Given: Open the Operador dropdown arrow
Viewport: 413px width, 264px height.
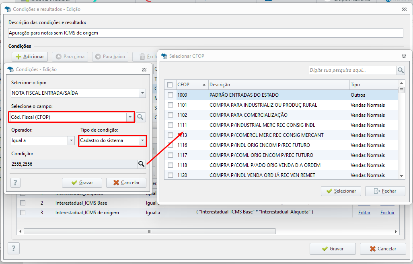Looking at the screenshot, I should tap(71, 140).
